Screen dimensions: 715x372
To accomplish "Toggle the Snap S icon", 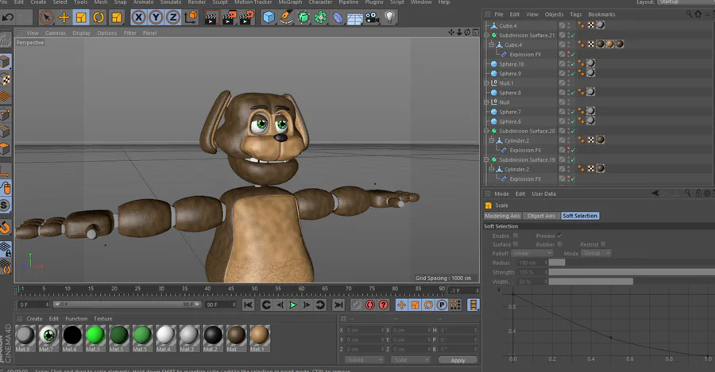I will [x=5, y=205].
